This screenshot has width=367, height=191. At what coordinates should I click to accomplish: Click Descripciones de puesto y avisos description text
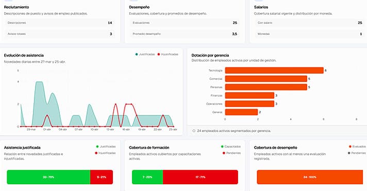(46, 13)
